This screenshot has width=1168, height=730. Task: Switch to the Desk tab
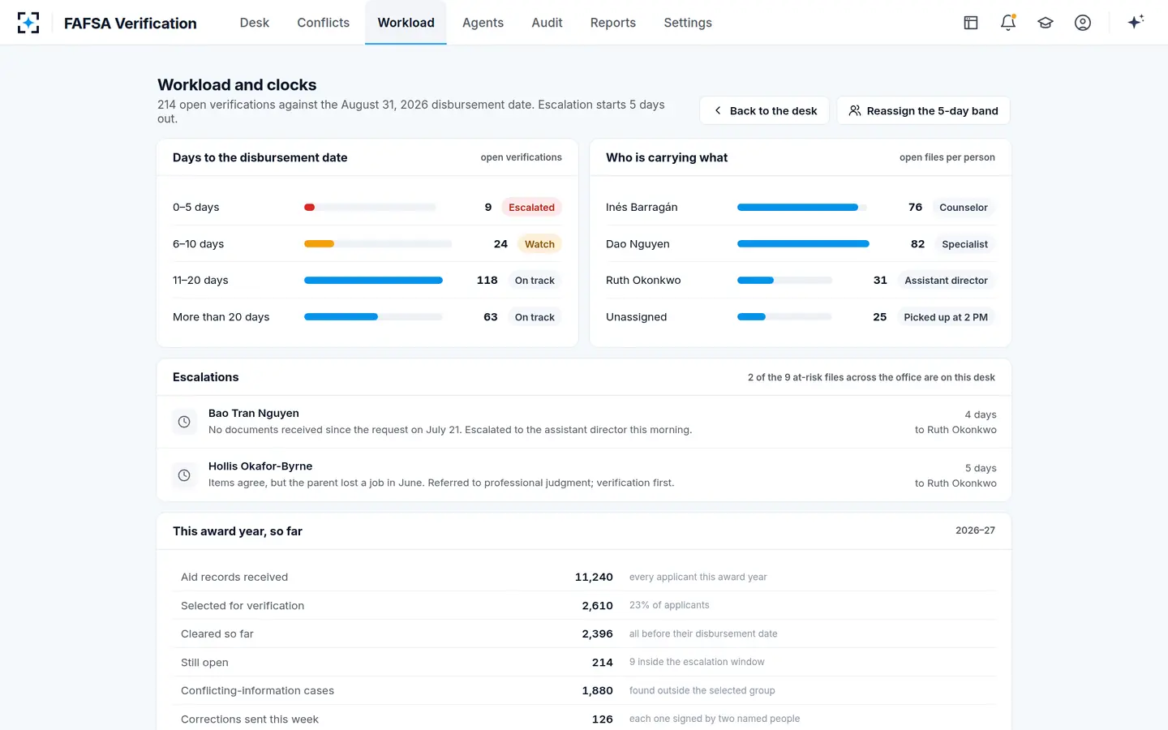[x=254, y=23]
